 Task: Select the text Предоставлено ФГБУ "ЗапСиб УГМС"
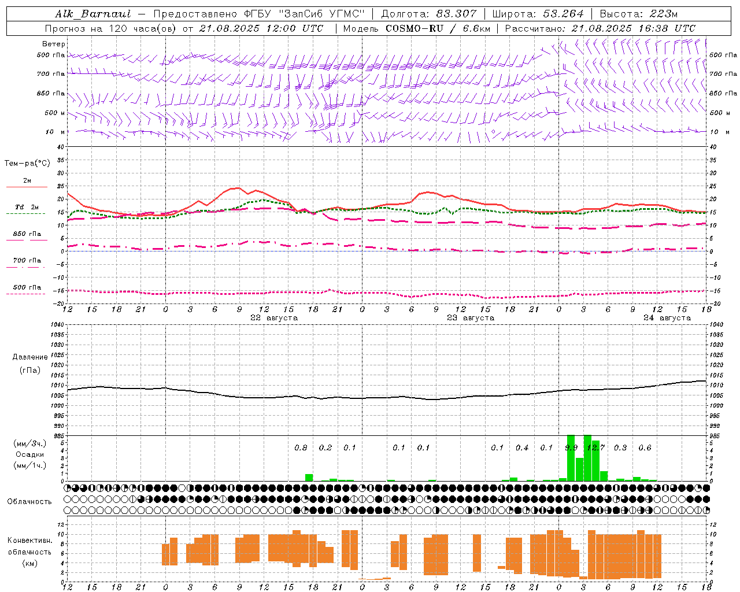click(x=259, y=14)
